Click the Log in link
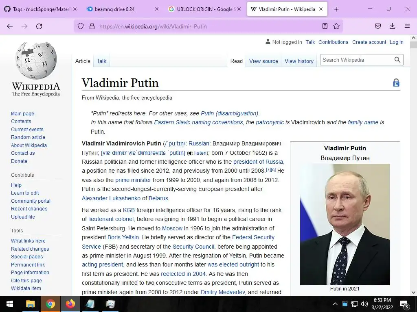The image size is (417, 312). 397,42
